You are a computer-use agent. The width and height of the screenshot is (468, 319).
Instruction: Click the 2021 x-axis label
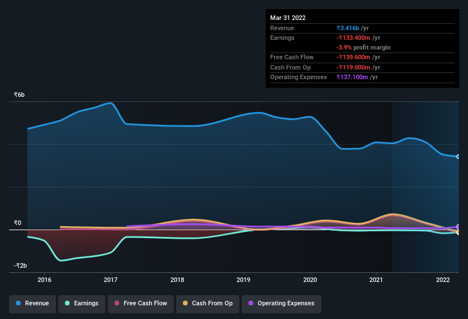pos(376,280)
